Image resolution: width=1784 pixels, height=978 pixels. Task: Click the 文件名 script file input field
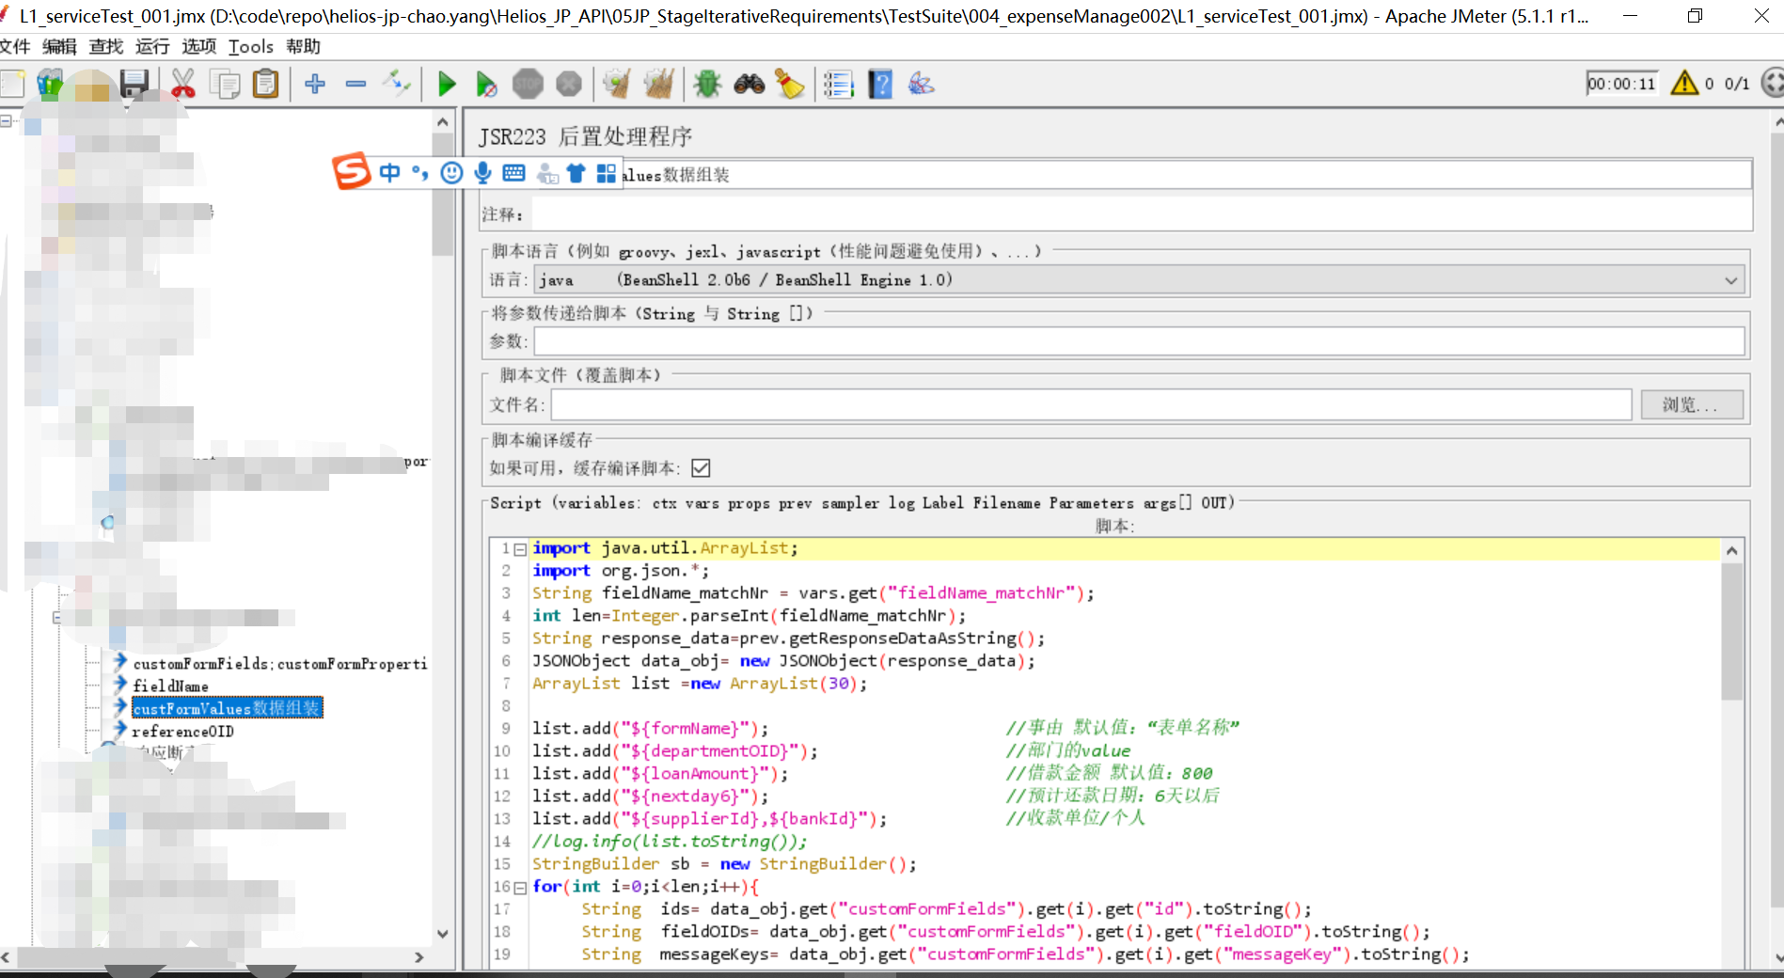[1091, 404]
